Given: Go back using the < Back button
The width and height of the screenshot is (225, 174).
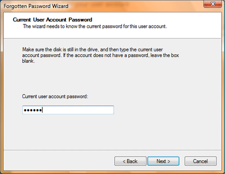Looking at the screenshot, I should (130, 161).
